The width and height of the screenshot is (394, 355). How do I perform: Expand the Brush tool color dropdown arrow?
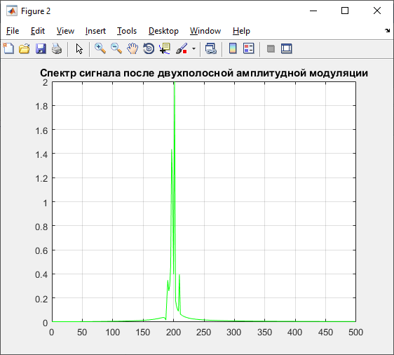coord(193,48)
